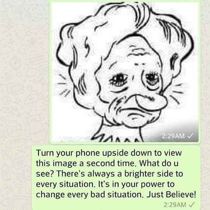Click the sent checkmark on the text message
This screenshot has width=210, height=210.
[191, 205]
